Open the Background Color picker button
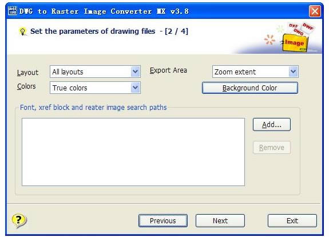 coord(249,88)
